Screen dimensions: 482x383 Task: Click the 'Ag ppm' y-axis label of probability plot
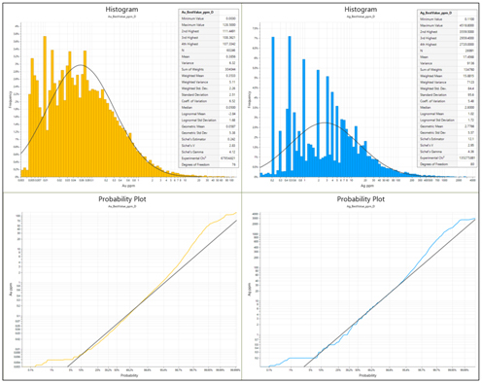[x=249, y=289]
